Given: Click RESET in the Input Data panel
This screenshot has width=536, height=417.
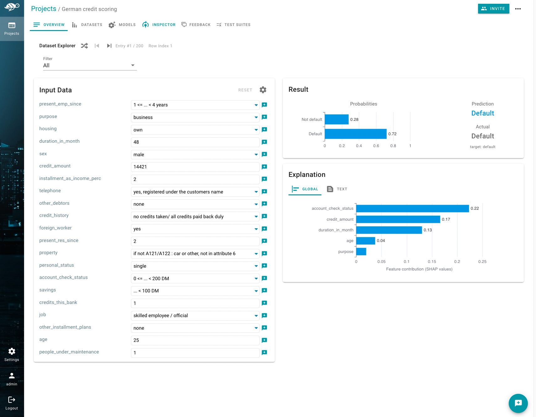Looking at the screenshot, I should click(245, 90).
